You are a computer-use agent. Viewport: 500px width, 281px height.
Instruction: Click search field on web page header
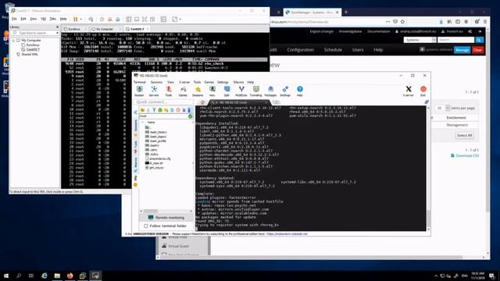(455, 40)
